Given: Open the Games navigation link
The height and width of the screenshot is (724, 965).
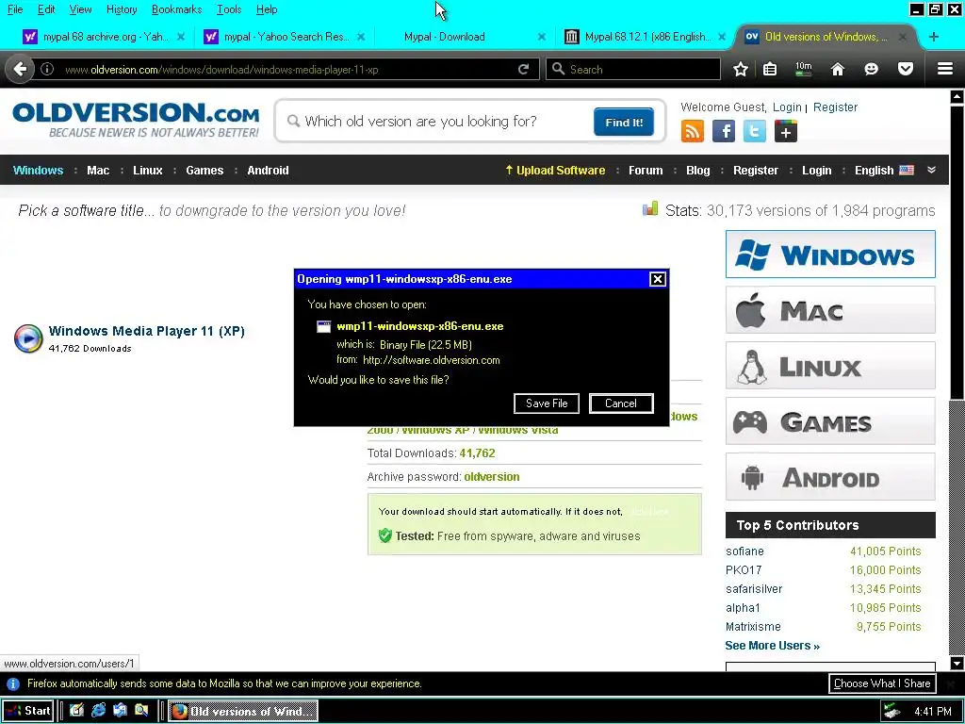Looking at the screenshot, I should tap(204, 171).
